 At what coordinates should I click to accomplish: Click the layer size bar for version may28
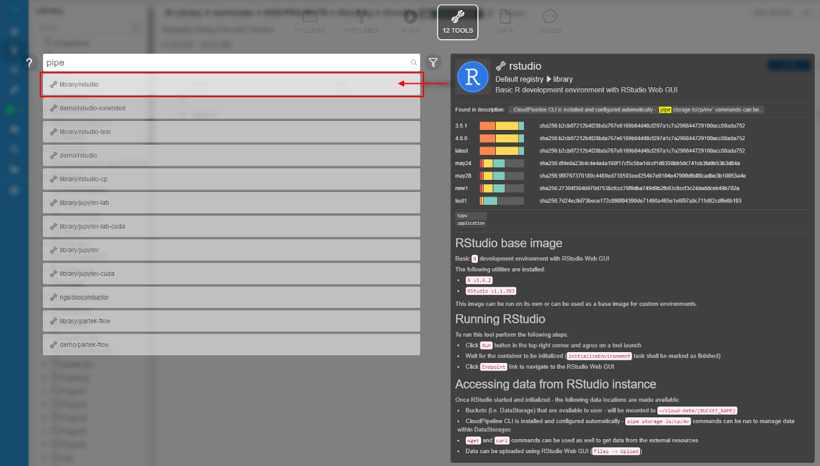[x=502, y=175]
